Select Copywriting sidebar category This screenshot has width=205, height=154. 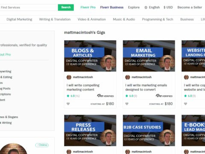(x=6, y=71)
